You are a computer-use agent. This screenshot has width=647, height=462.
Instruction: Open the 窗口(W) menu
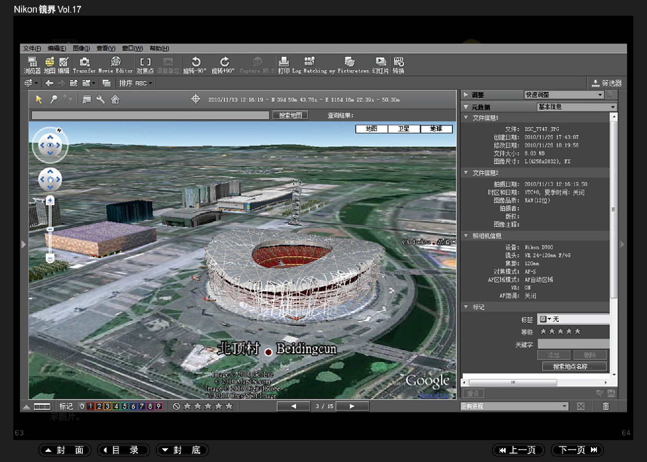coord(132,48)
